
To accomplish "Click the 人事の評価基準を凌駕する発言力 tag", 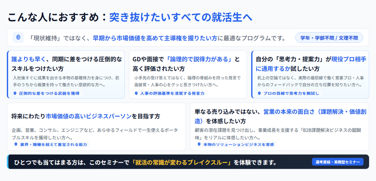I will click(x=170, y=93).
